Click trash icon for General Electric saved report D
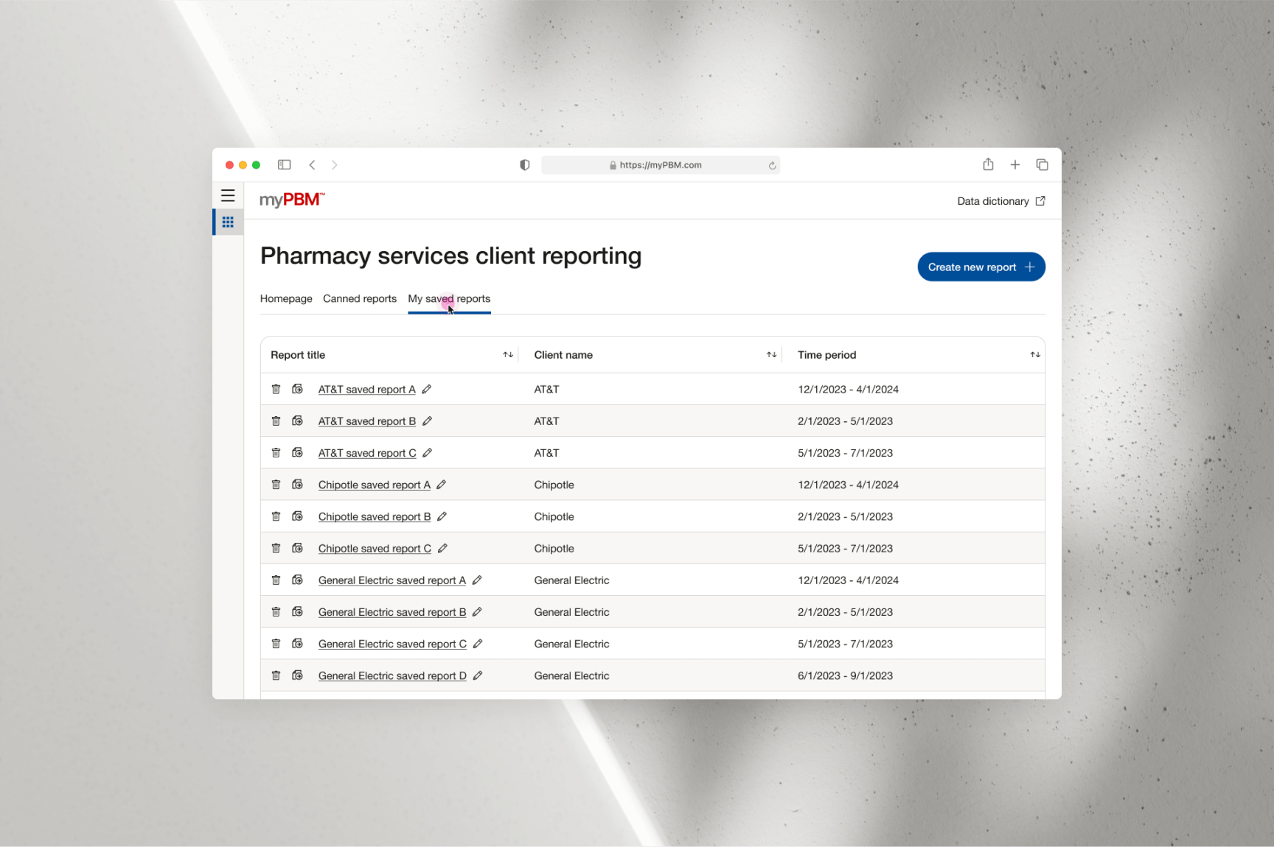This screenshot has height=847, width=1274. [x=276, y=675]
